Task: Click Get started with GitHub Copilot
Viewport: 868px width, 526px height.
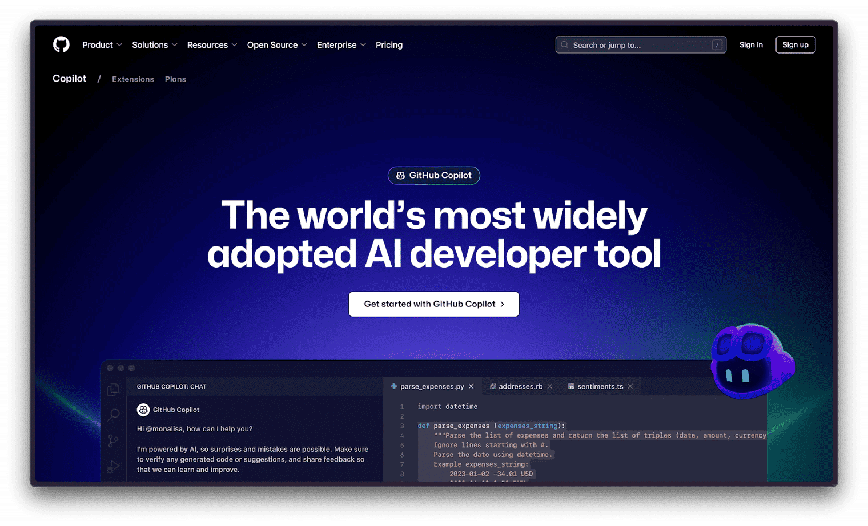Action: 434,304
